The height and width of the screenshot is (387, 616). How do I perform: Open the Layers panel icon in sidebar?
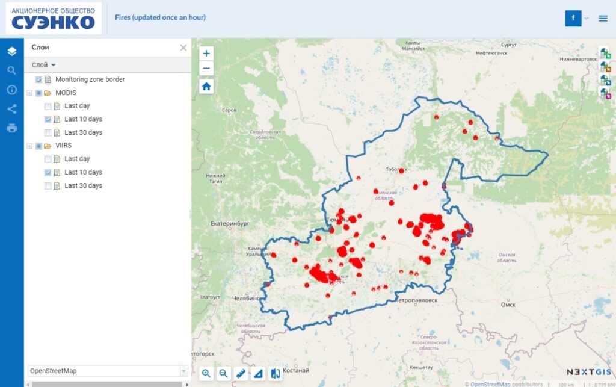(x=11, y=51)
